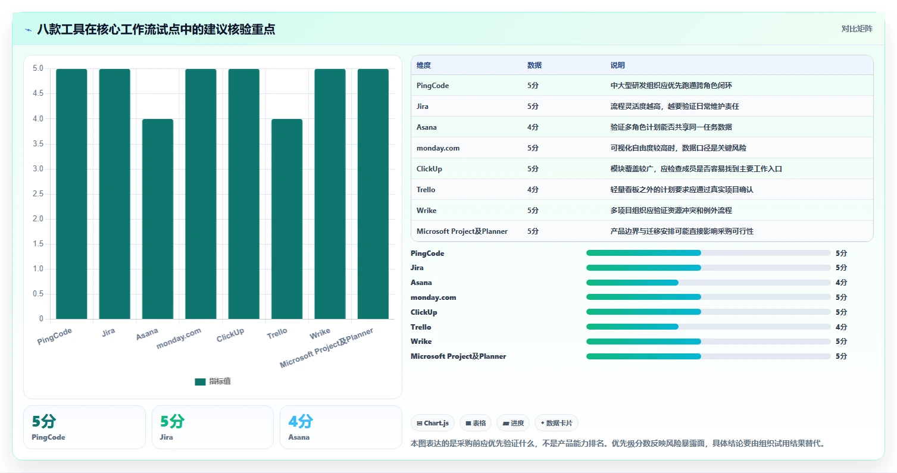This screenshot has height=473, width=897.
Task: Click the lightning icon beside the title
Action: point(29,29)
